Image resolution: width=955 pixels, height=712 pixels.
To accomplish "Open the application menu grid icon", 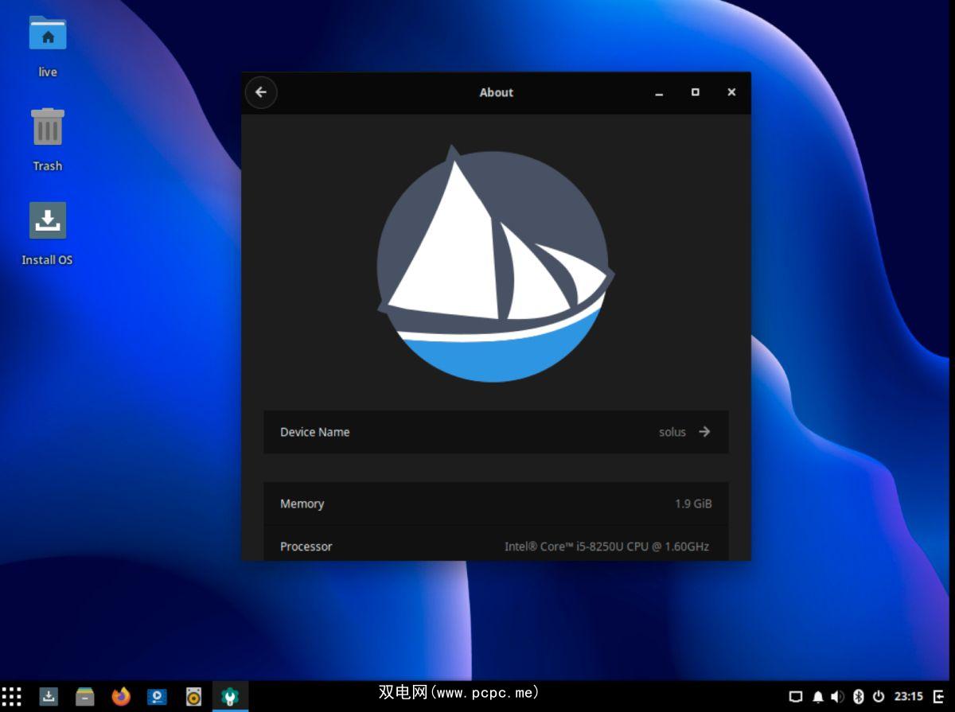I will point(12,697).
